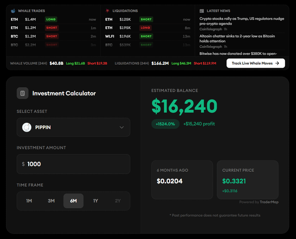Viewport: 296px width, 239px height.
Task: Click the SHORT badge on WLFI $196K liquidation
Action: [x=146, y=36]
